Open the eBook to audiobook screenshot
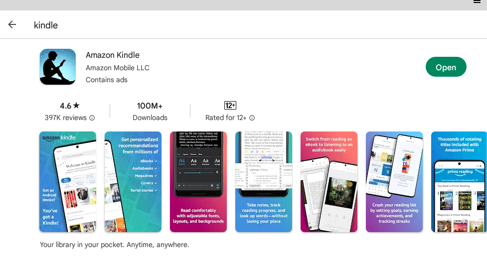Image resolution: width=487 pixels, height=264 pixels. coord(329,182)
